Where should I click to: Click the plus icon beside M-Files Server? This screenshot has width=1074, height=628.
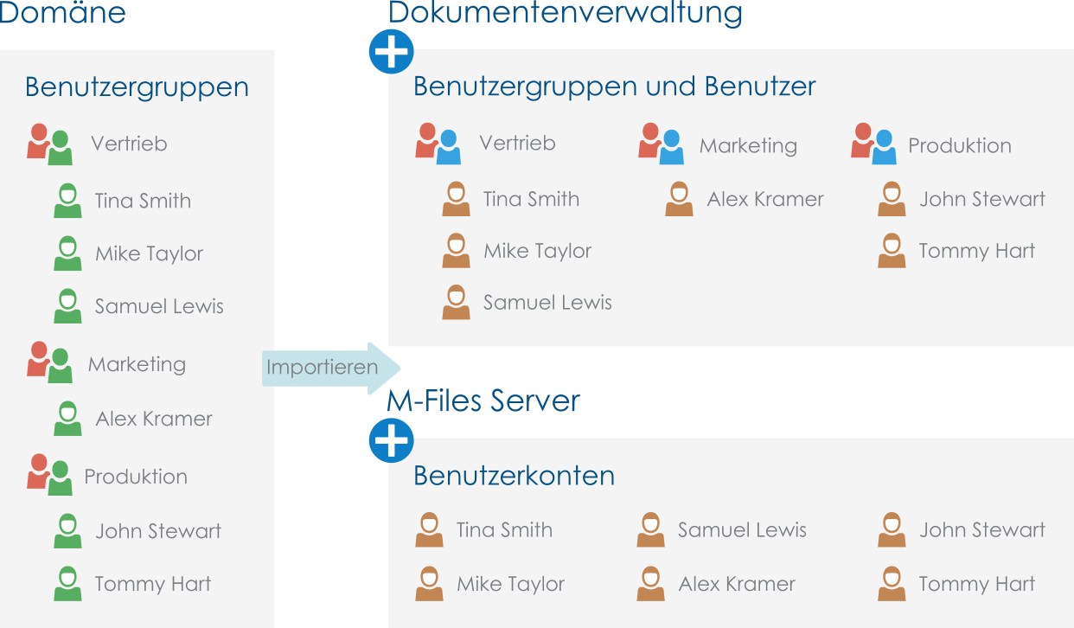[x=392, y=441]
